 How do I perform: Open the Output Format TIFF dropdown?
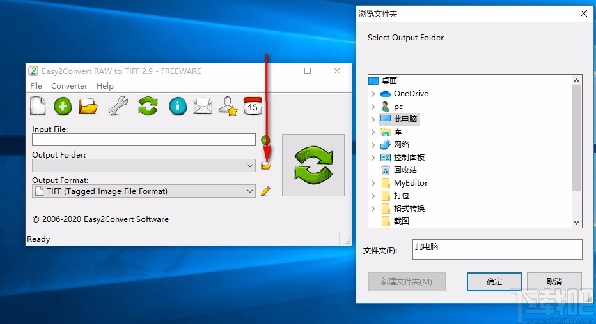(x=144, y=191)
